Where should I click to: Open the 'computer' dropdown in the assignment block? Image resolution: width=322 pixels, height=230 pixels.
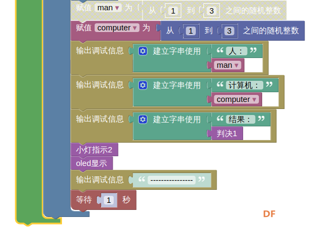point(117,28)
